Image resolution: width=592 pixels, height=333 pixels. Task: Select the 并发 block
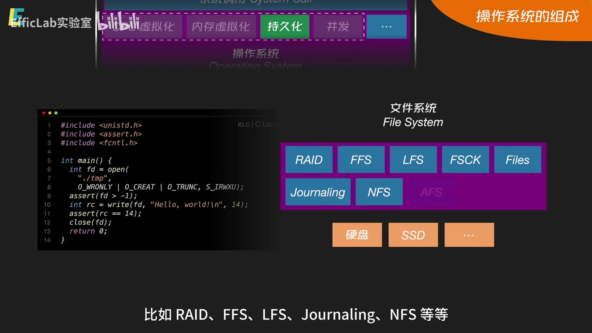(338, 26)
